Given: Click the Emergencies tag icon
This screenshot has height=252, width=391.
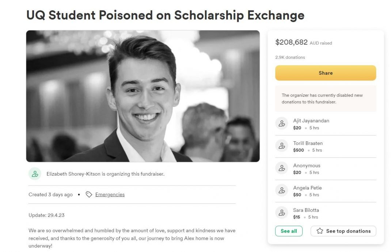Looking at the screenshot, I should pos(89,195).
